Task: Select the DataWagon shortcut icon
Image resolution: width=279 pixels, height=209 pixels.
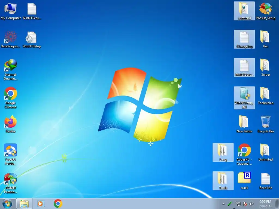Action: [x=11, y=39]
